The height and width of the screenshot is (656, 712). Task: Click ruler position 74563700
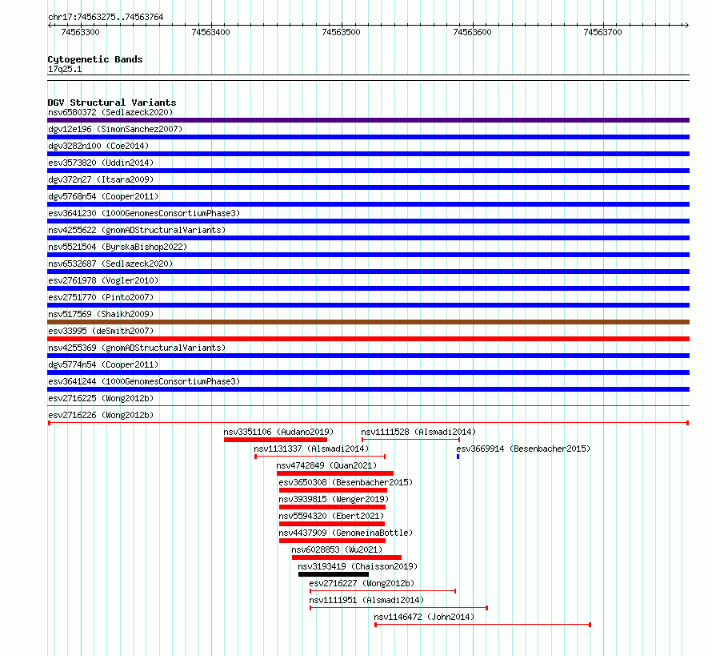602,32
